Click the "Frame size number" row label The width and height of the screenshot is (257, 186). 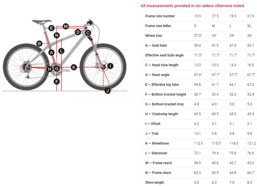(160, 16)
